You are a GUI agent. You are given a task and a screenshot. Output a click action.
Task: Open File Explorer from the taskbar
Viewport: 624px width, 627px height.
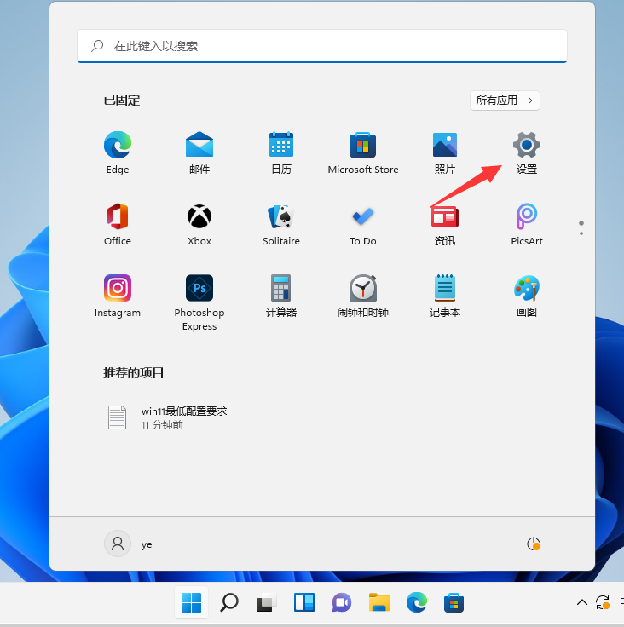coord(379,603)
